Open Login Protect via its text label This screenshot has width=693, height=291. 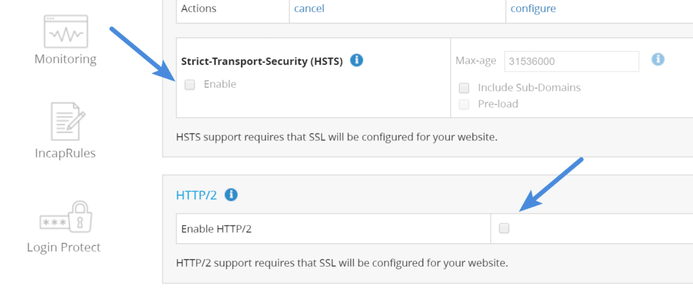tap(64, 247)
